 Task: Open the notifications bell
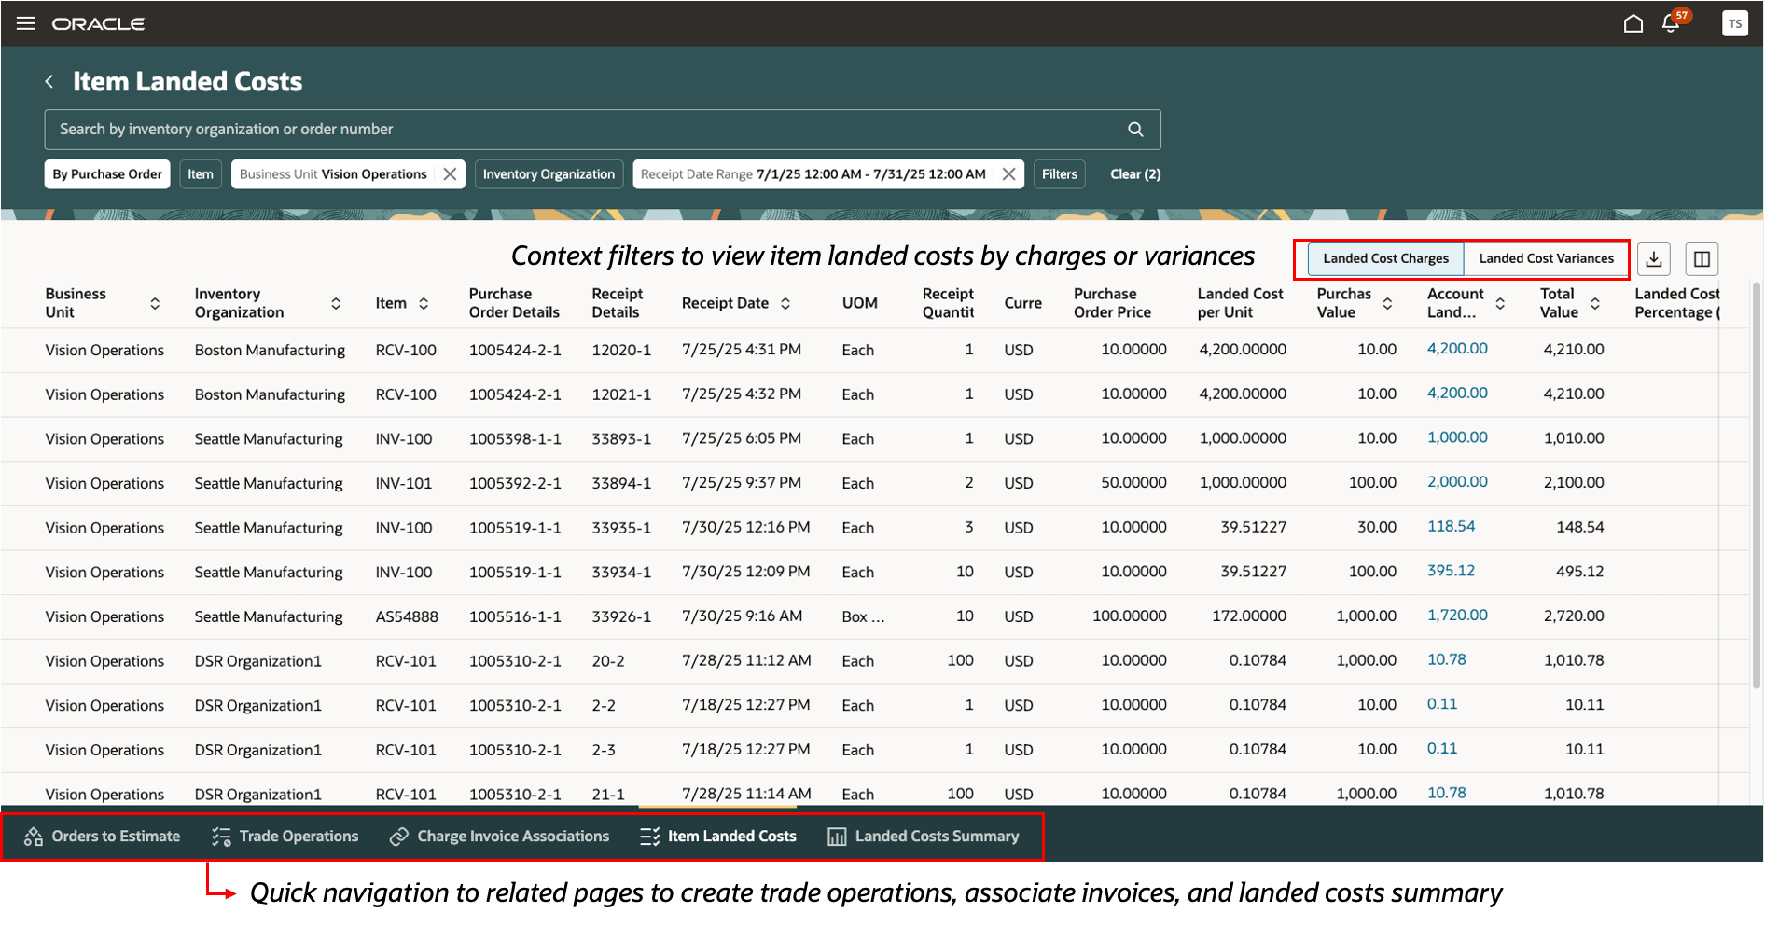(x=1671, y=24)
